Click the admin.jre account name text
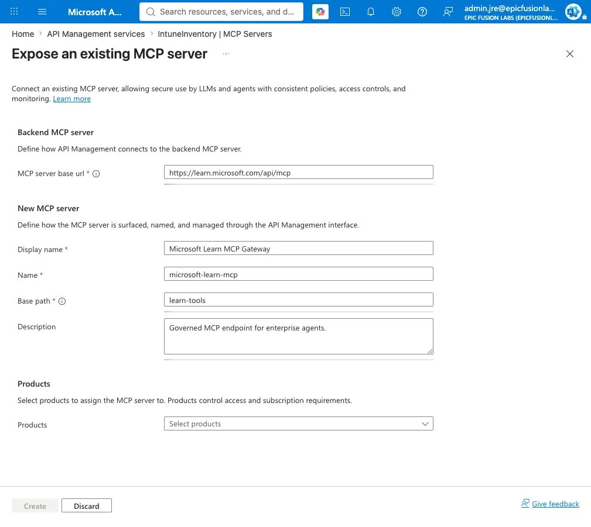591x527 pixels. (x=510, y=8)
